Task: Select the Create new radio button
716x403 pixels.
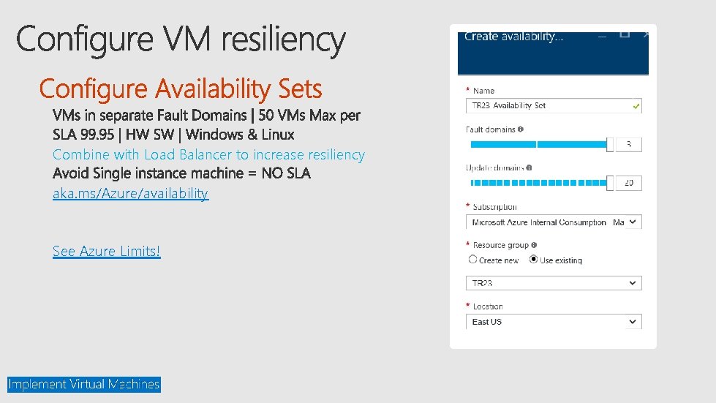Action: coord(472,260)
